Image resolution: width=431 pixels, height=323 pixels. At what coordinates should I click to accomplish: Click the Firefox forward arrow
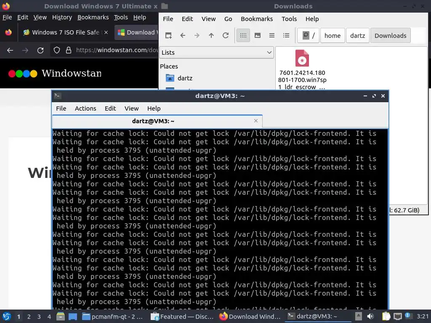point(25,50)
